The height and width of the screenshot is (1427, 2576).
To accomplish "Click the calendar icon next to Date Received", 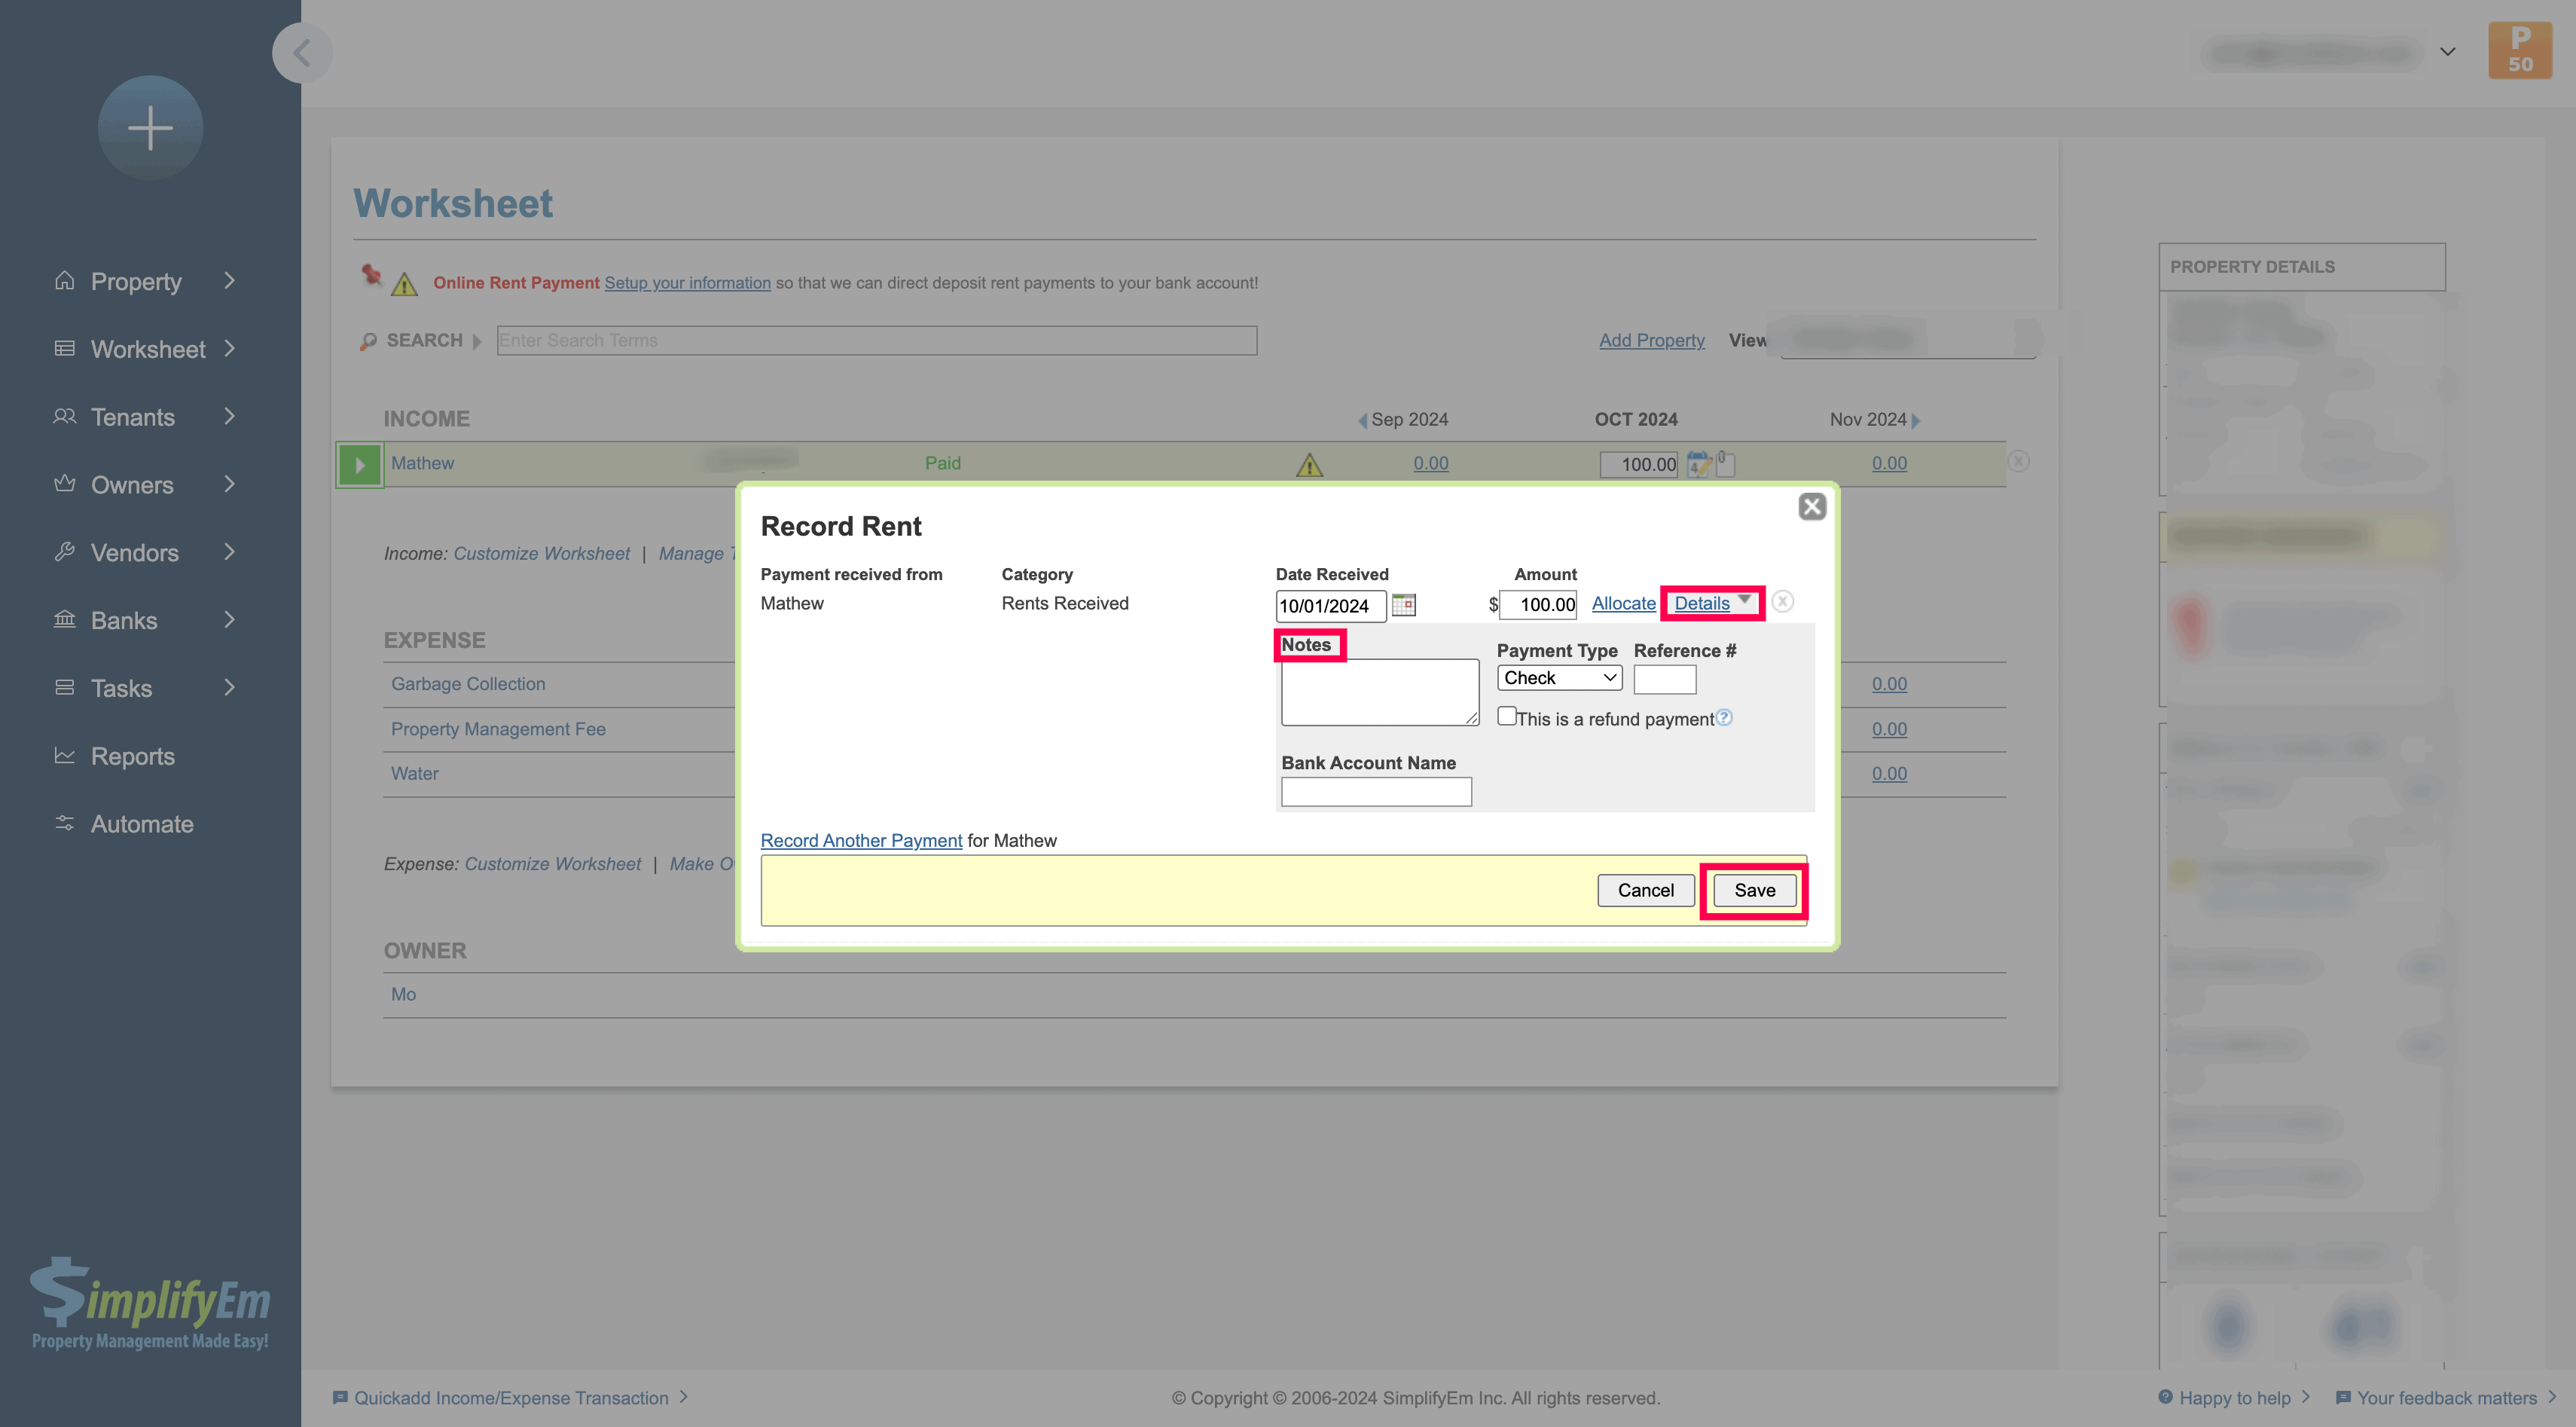I will 1403,605.
